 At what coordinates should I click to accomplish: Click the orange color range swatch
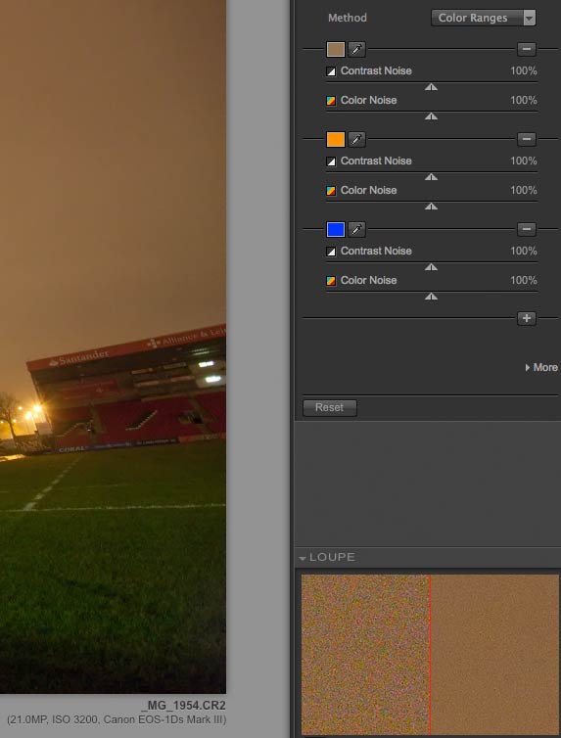click(x=336, y=139)
